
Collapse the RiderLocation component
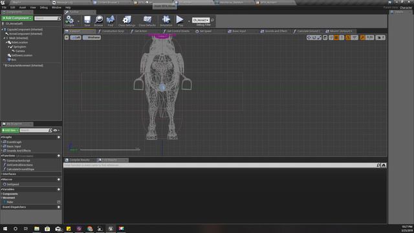6,42
